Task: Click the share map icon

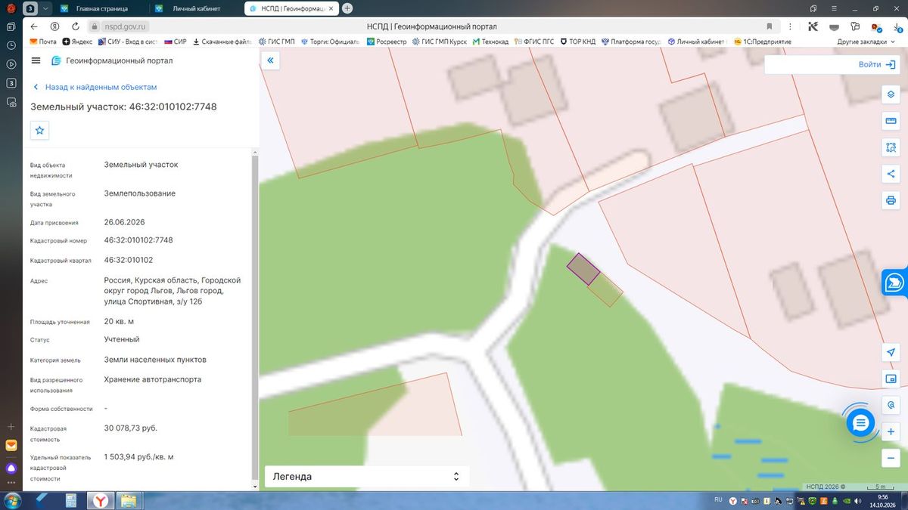Action: pyautogui.click(x=891, y=174)
